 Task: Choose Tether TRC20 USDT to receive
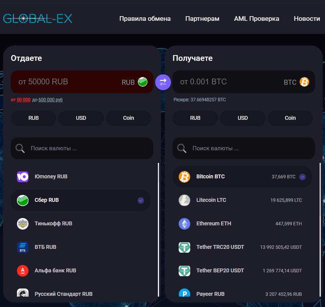tap(242, 247)
